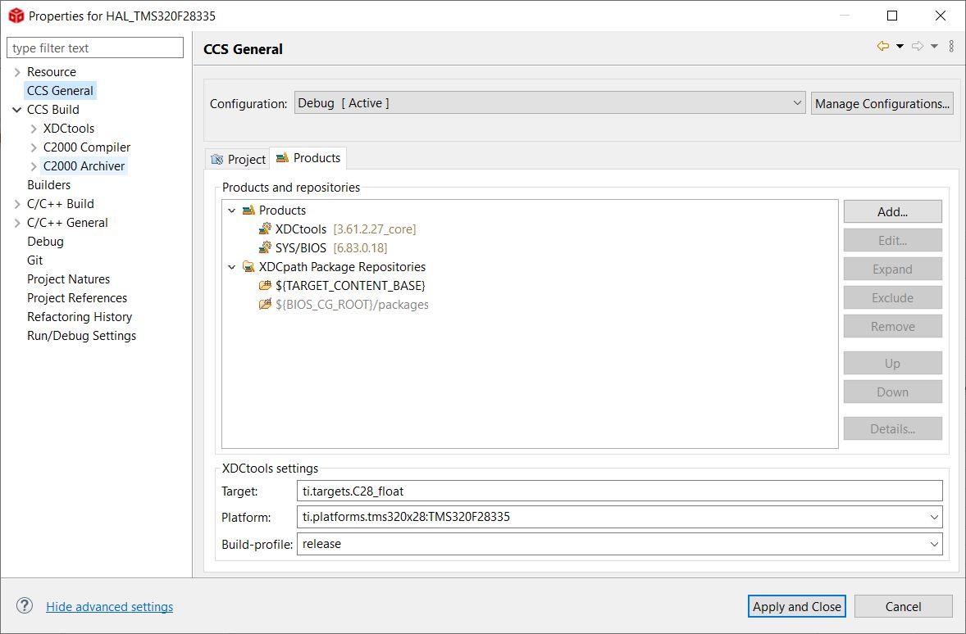The image size is (966, 634).
Task: Open the Configuration dropdown
Action: coord(797,103)
